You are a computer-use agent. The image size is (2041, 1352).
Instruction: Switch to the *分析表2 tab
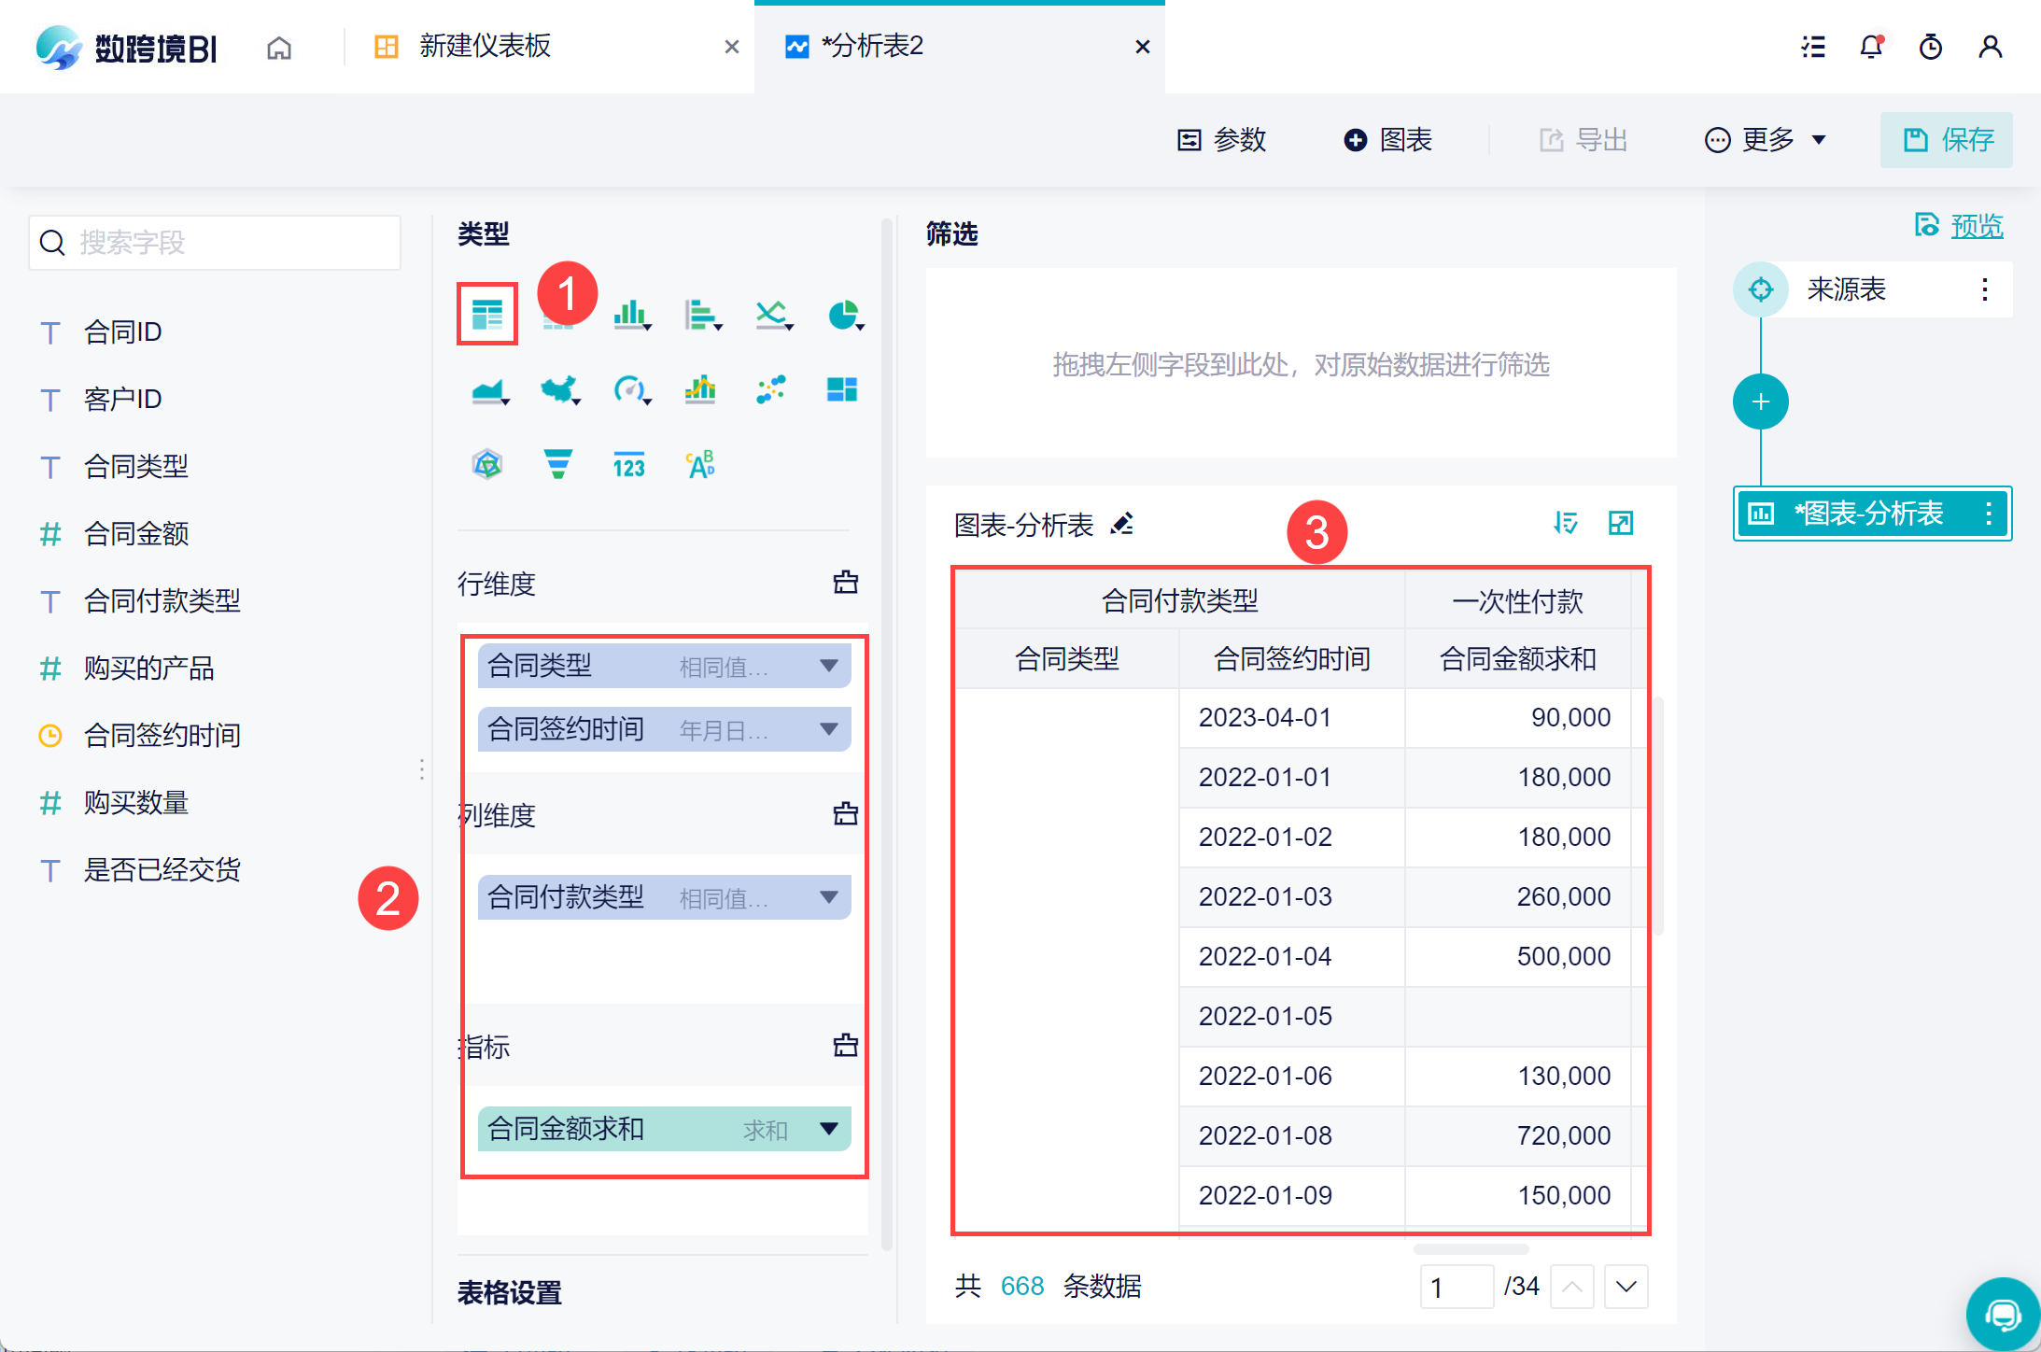[x=872, y=46]
